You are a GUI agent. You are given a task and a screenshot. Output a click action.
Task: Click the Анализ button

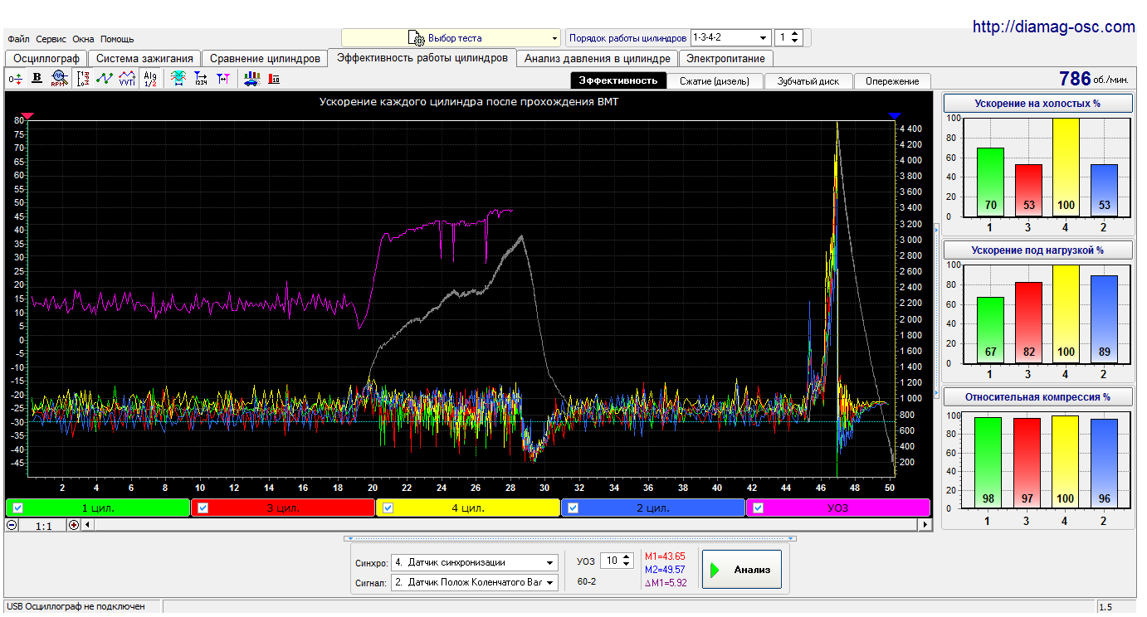742,570
